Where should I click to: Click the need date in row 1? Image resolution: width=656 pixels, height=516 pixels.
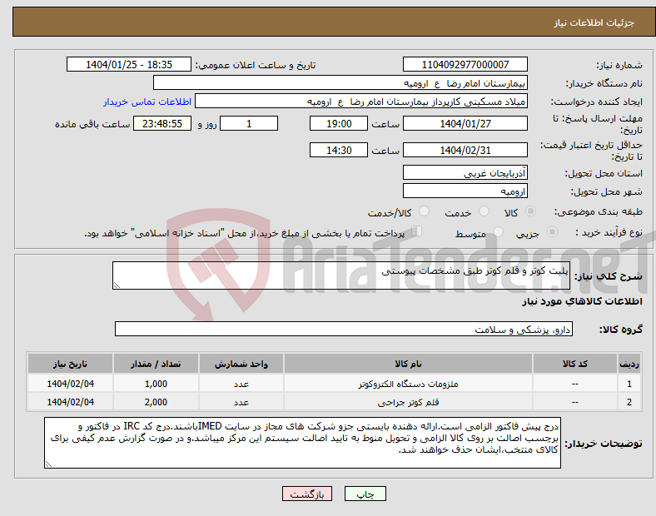coord(70,384)
